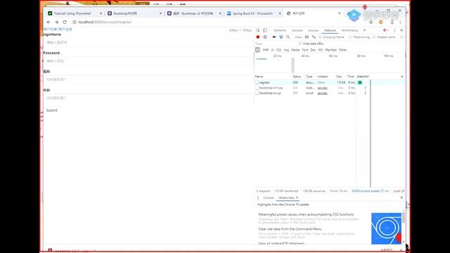450x253 pixels.
Task: Select the WS request type filter
Action: (321, 50)
